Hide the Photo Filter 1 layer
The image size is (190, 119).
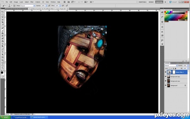pos(166,72)
